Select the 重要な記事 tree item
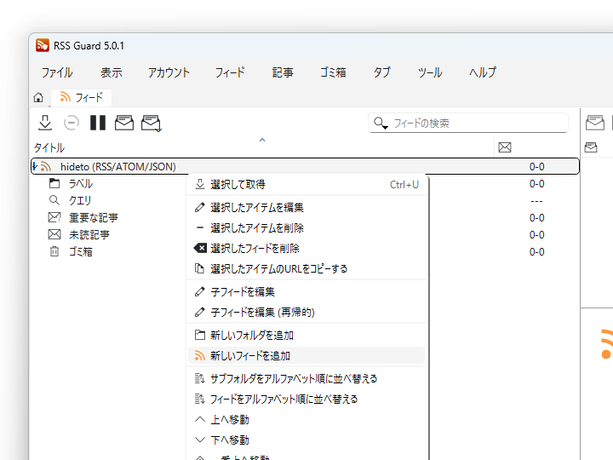The image size is (613, 460). pyautogui.click(x=93, y=217)
